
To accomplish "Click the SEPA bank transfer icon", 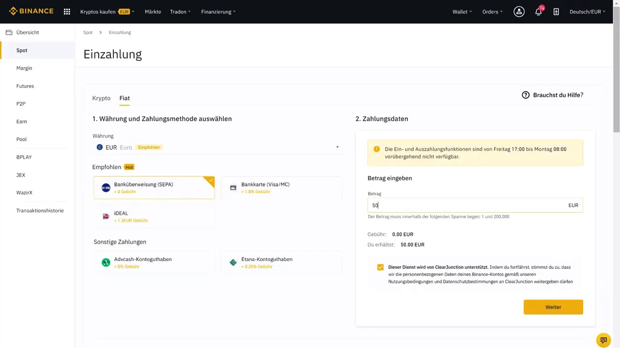I will [106, 188].
